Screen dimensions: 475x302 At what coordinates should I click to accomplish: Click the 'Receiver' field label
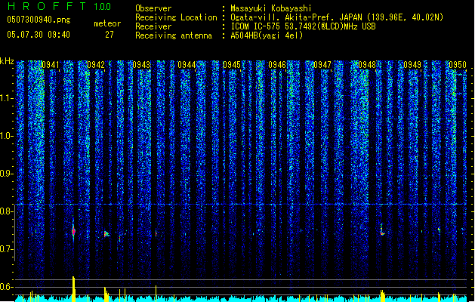pos(153,26)
